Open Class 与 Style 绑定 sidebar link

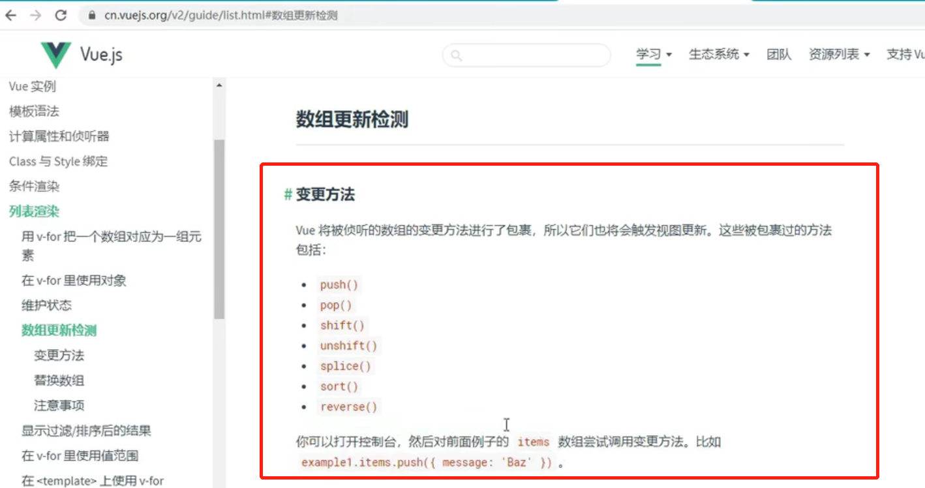click(x=59, y=161)
